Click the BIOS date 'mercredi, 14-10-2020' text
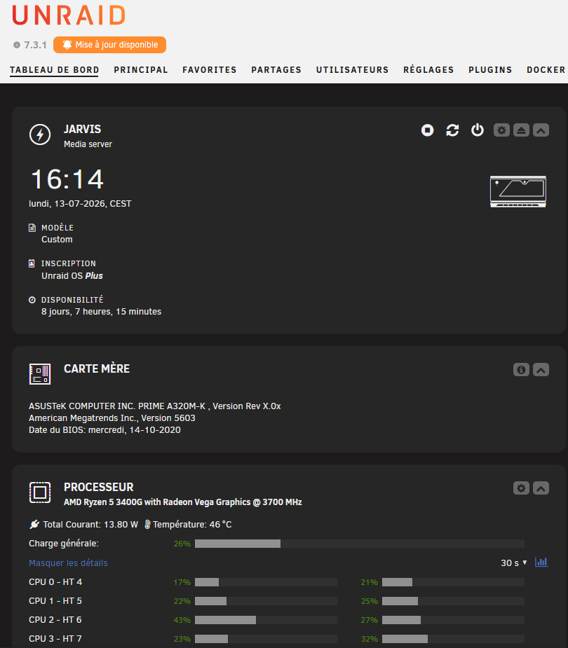This screenshot has height=648, width=568. pyautogui.click(x=135, y=430)
